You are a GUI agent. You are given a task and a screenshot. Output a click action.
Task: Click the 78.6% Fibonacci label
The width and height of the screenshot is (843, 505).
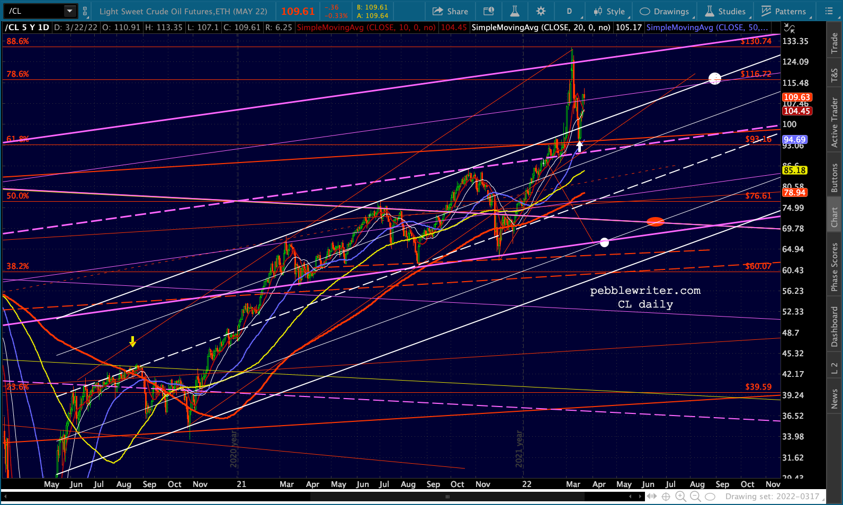(x=17, y=74)
